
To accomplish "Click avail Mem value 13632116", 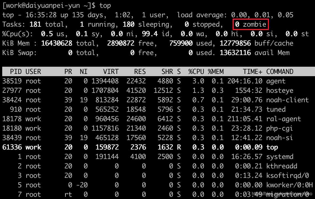I will pos(235,53).
